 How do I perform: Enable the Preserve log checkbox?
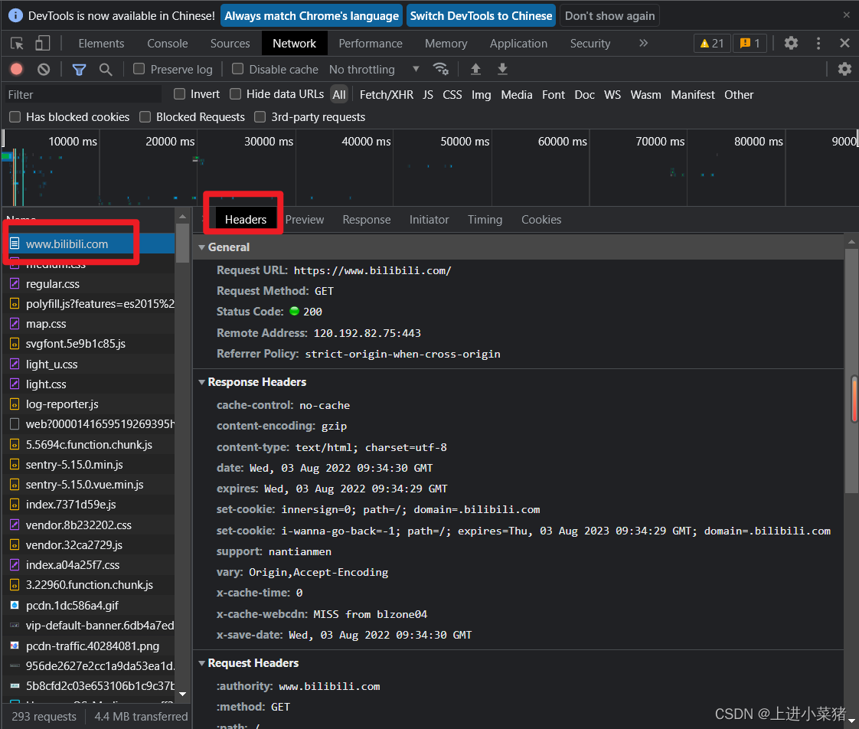[x=139, y=69]
